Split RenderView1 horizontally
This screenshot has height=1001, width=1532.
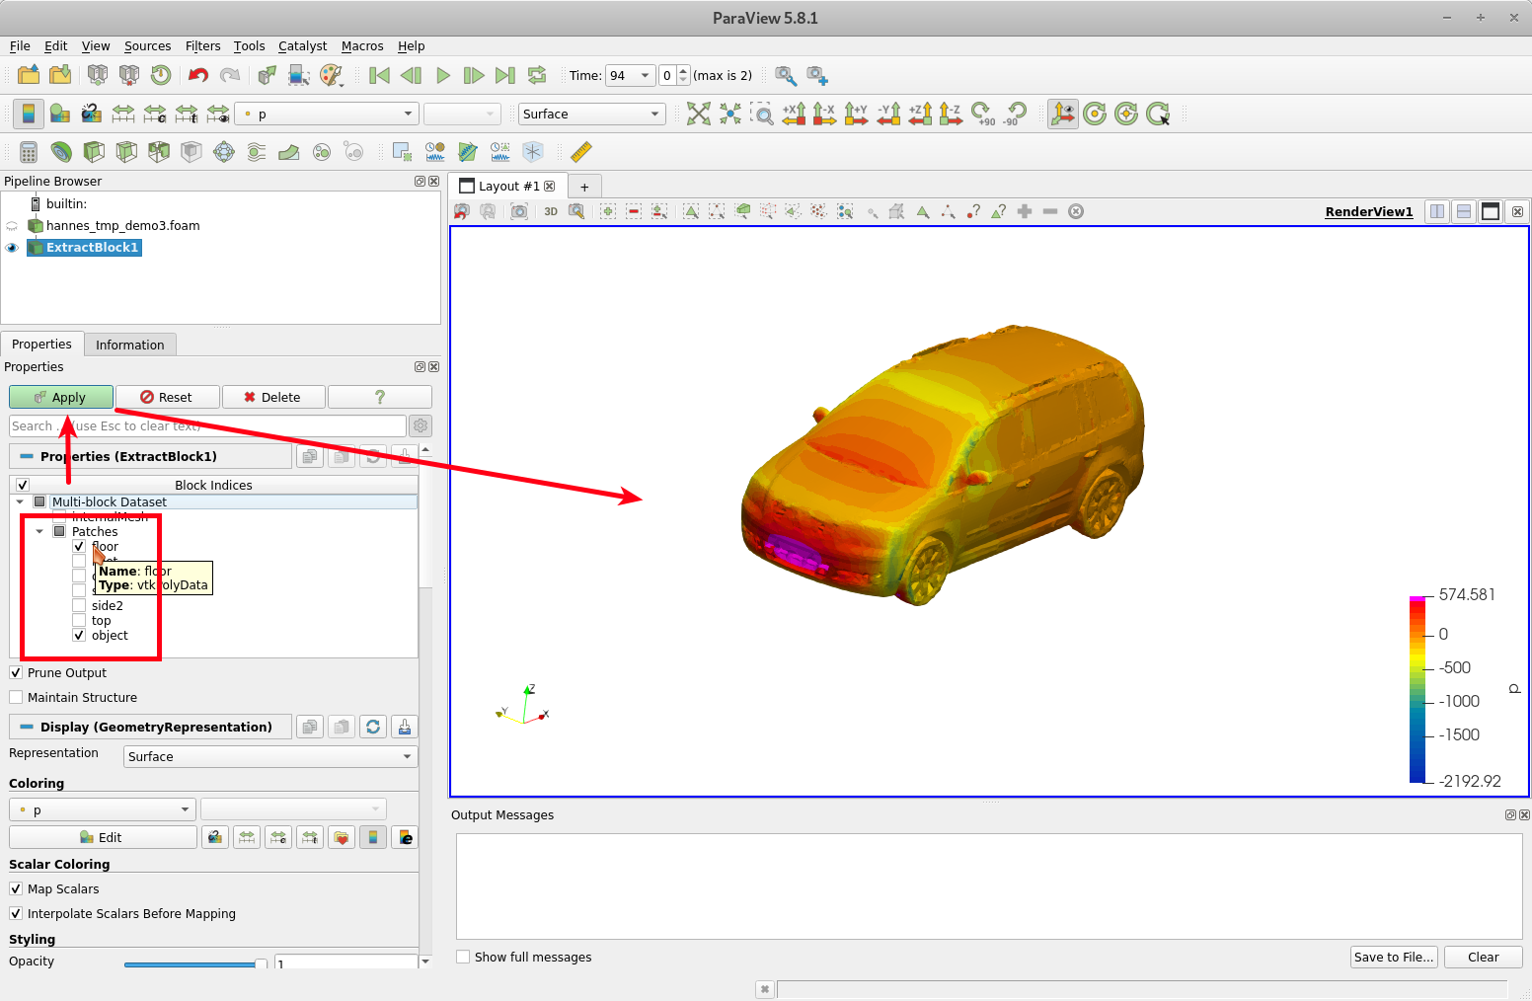click(1437, 211)
